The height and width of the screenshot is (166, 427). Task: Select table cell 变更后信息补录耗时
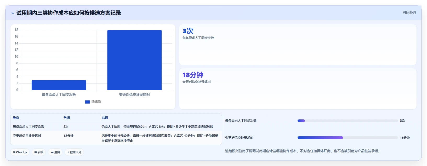(27, 136)
